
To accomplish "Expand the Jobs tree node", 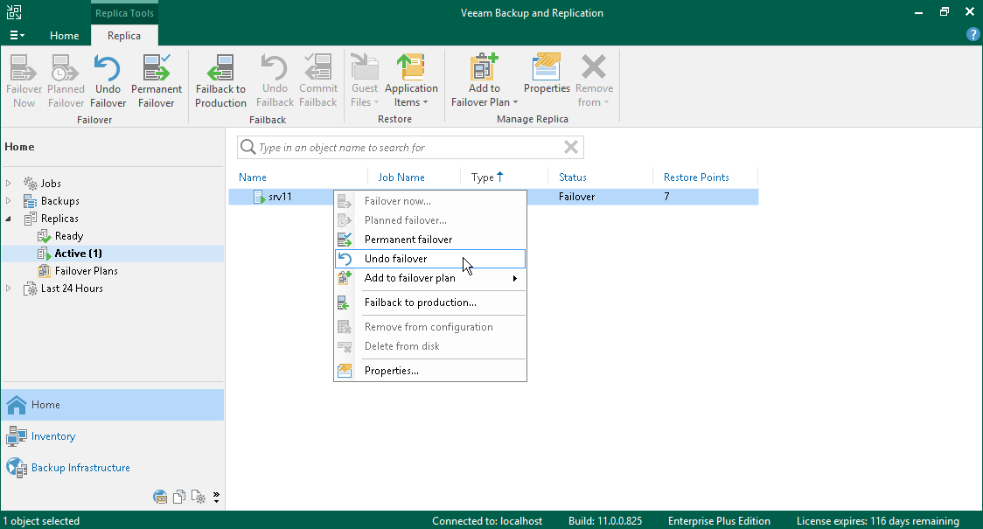I will pos(9,184).
